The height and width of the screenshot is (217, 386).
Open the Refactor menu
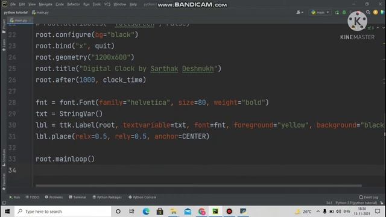(74, 4)
